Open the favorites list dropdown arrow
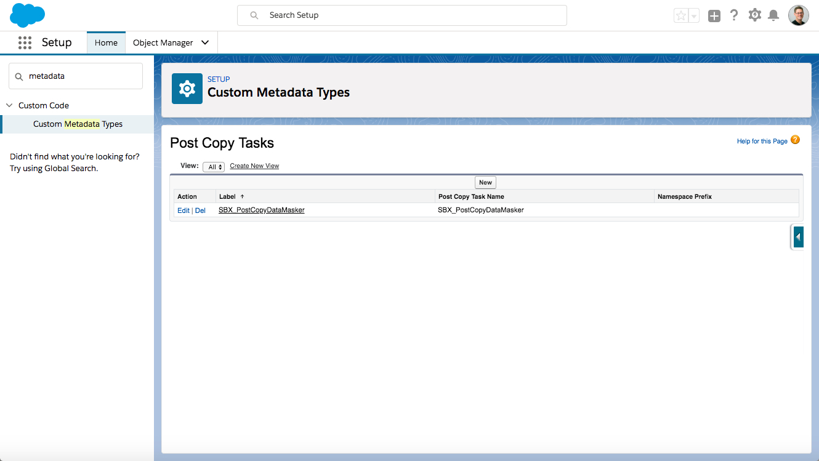This screenshot has width=819, height=461. pyautogui.click(x=694, y=16)
